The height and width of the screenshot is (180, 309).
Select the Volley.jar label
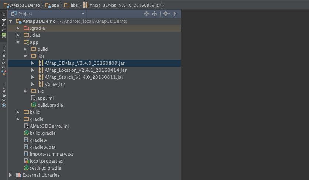(55, 84)
